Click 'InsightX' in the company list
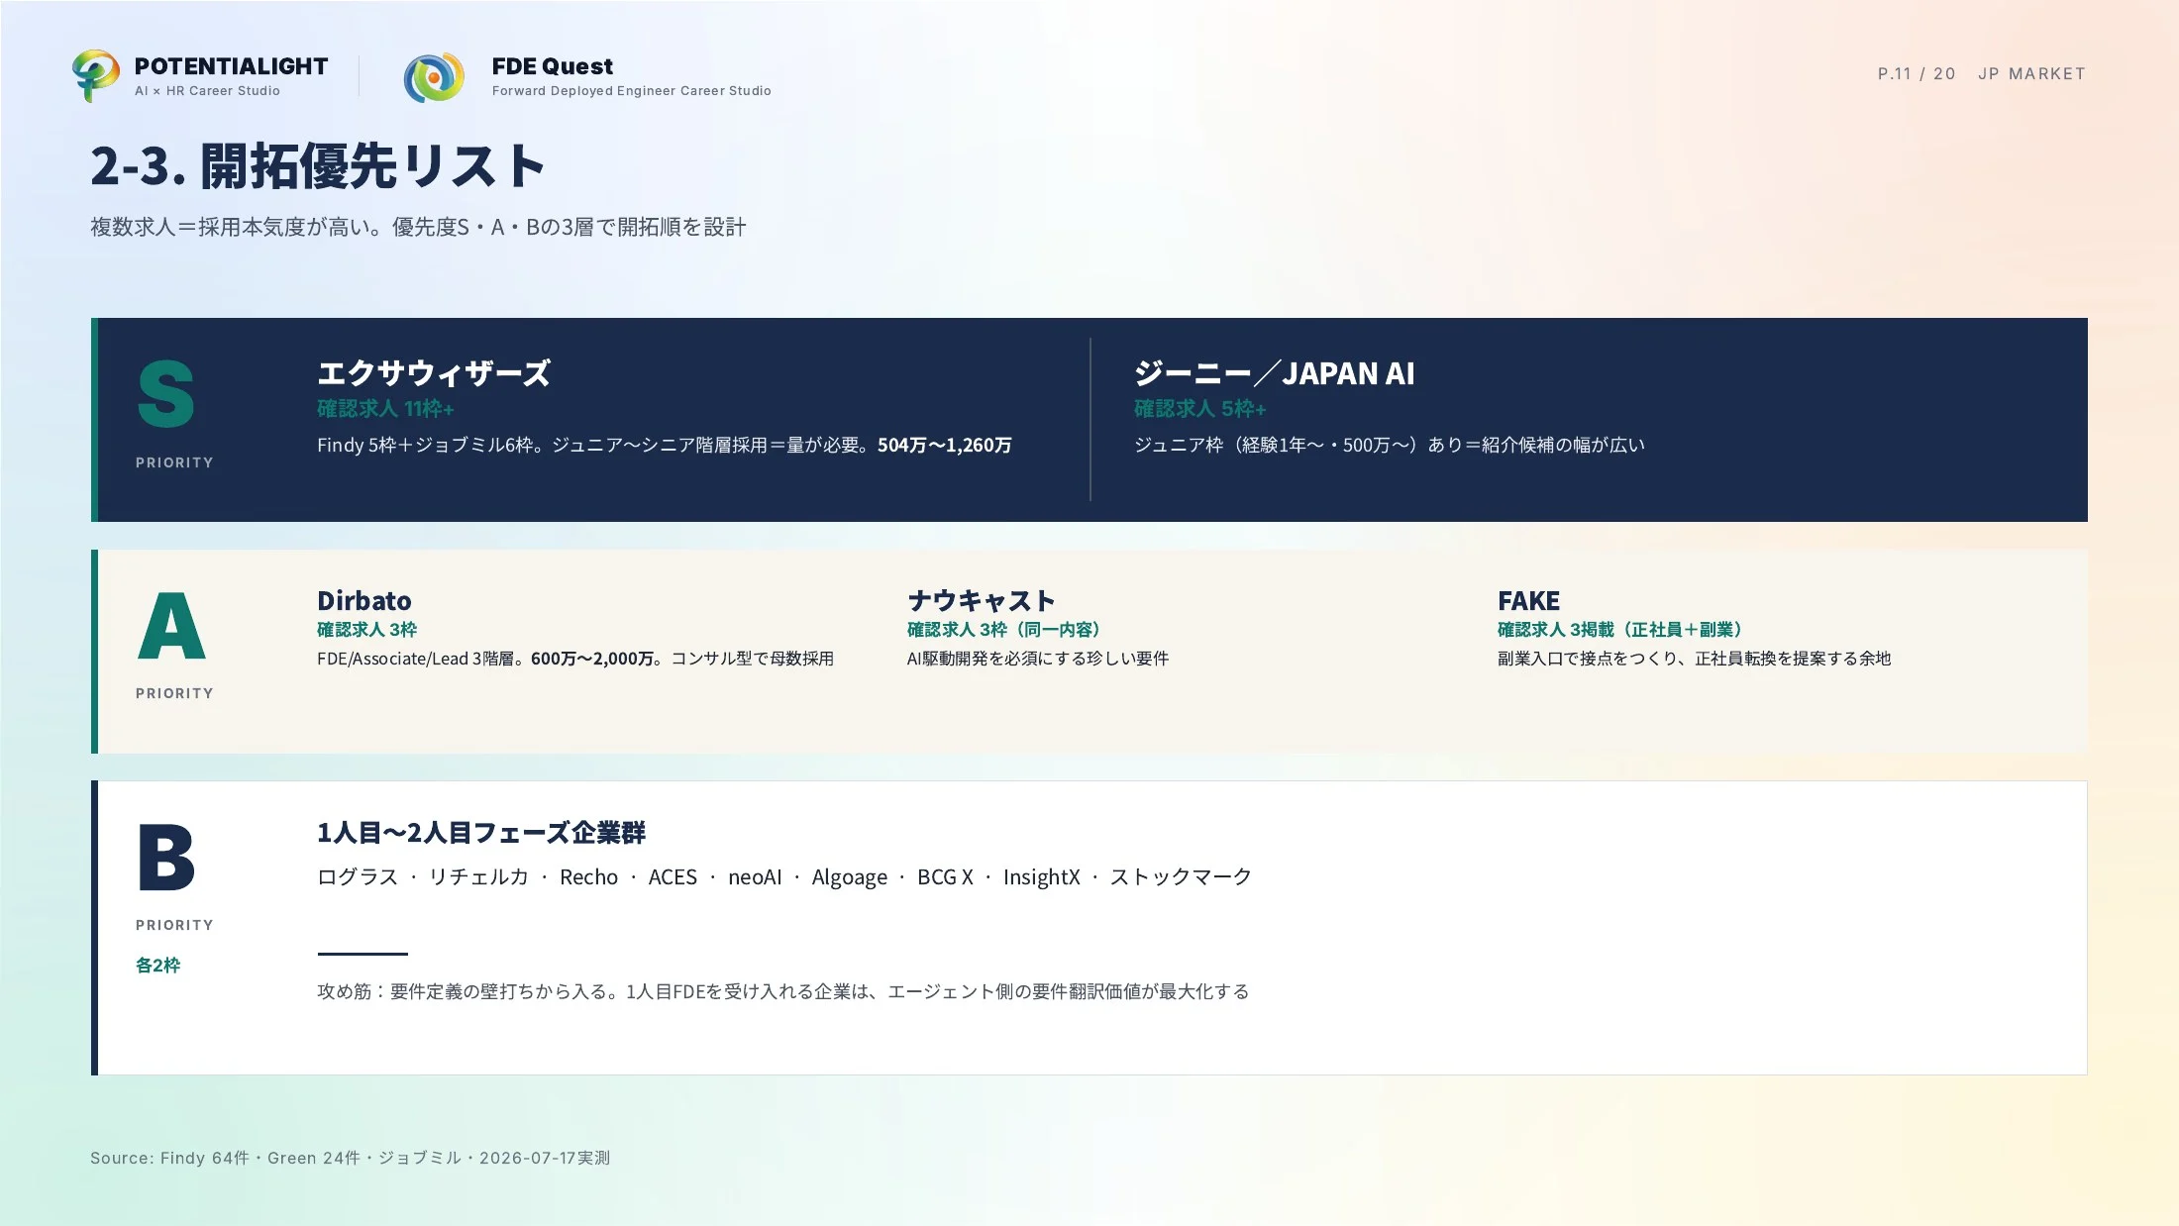The image size is (2179, 1226). coord(1042,877)
